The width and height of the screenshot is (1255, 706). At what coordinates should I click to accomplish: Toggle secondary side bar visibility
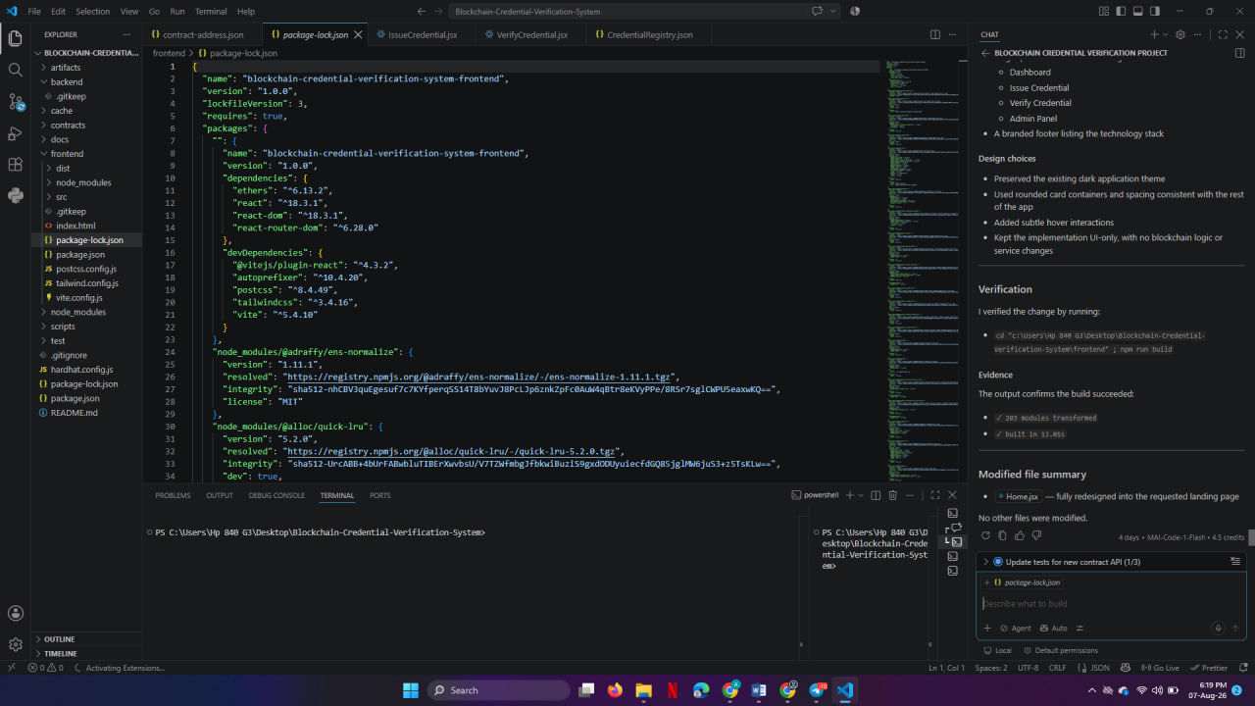[x=1155, y=11]
